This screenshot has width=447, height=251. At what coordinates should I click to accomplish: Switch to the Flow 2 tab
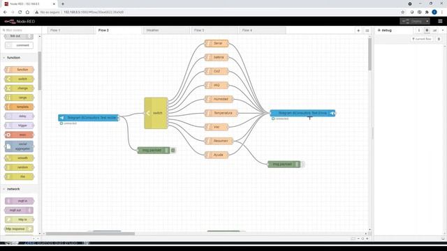click(119, 30)
